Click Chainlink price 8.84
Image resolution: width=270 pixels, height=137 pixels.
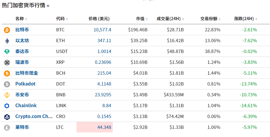[107, 105]
